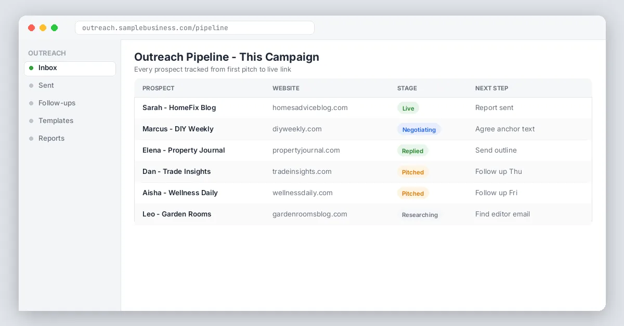
Task: Click website homesadviceblog.com
Action: click(310, 108)
